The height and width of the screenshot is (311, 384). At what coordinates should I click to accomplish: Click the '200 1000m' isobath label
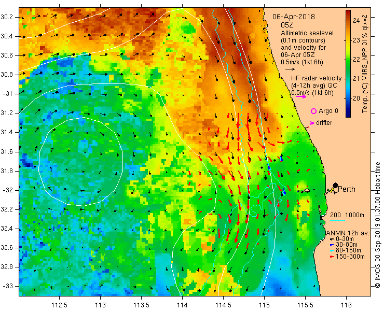(347, 215)
